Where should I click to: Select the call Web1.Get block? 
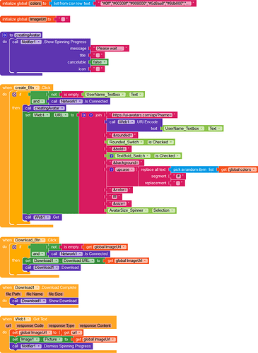42,217
